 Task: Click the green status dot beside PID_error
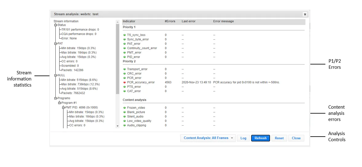(125, 57)
